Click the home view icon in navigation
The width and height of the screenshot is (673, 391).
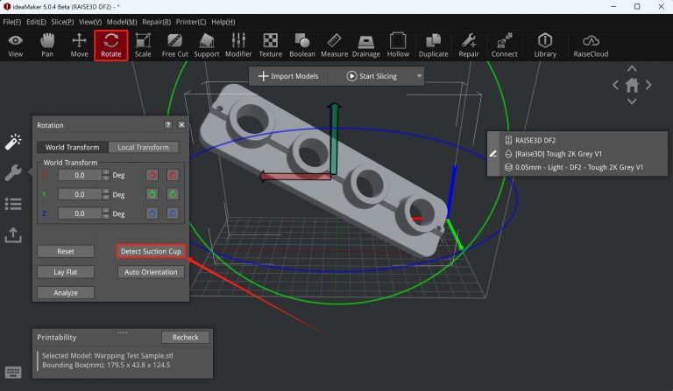tap(631, 85)
